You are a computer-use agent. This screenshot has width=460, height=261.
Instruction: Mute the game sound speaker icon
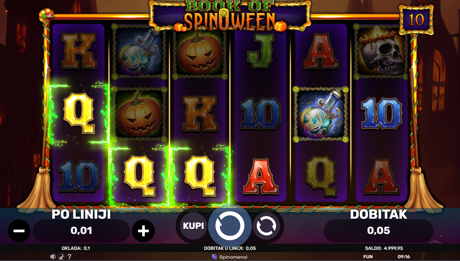point(53,257)
